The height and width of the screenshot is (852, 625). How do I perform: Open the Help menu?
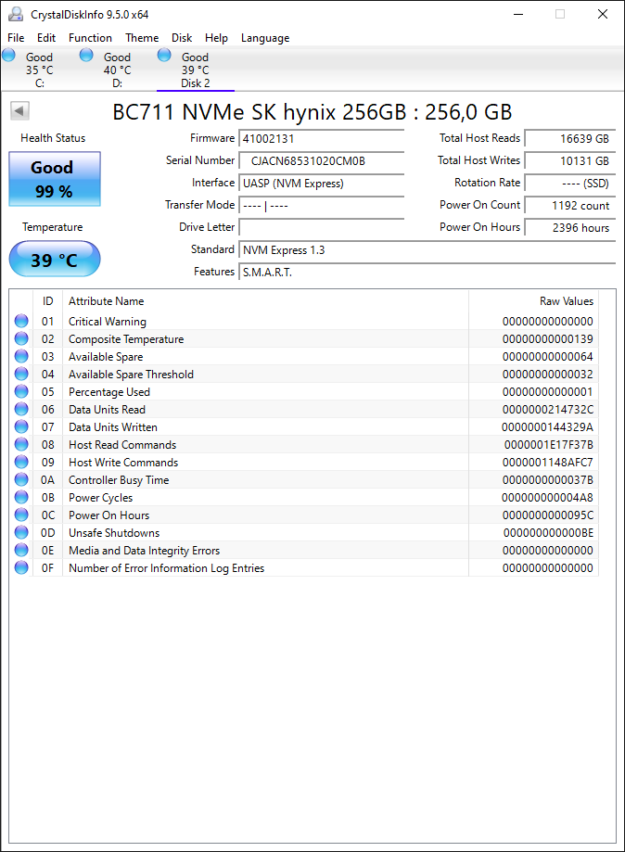216,38
